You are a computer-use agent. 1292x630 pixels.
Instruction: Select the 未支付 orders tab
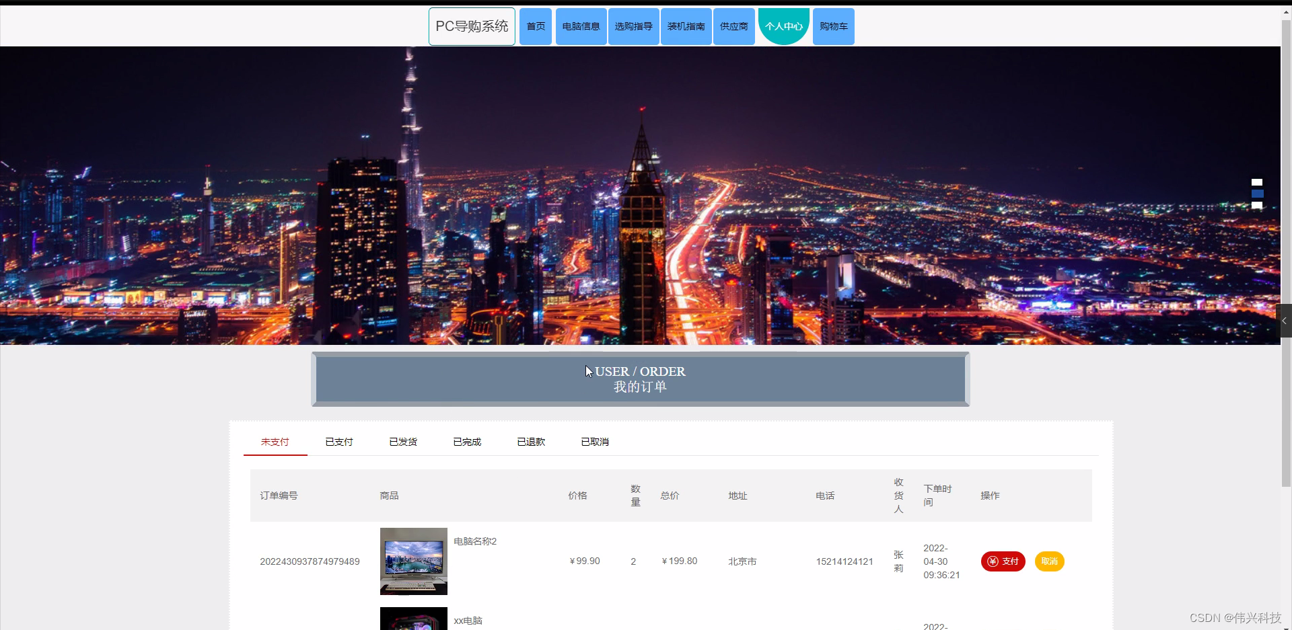275,441
